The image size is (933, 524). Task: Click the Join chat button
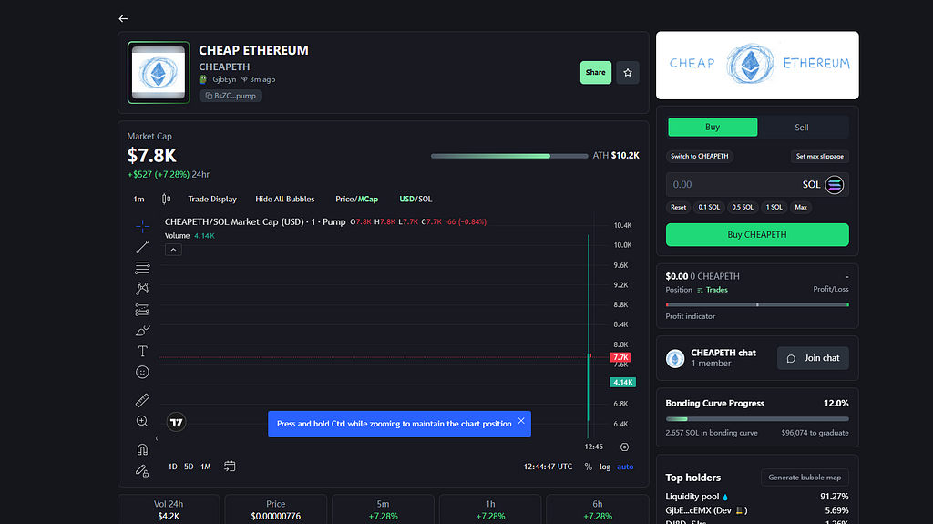coord(813,358)
